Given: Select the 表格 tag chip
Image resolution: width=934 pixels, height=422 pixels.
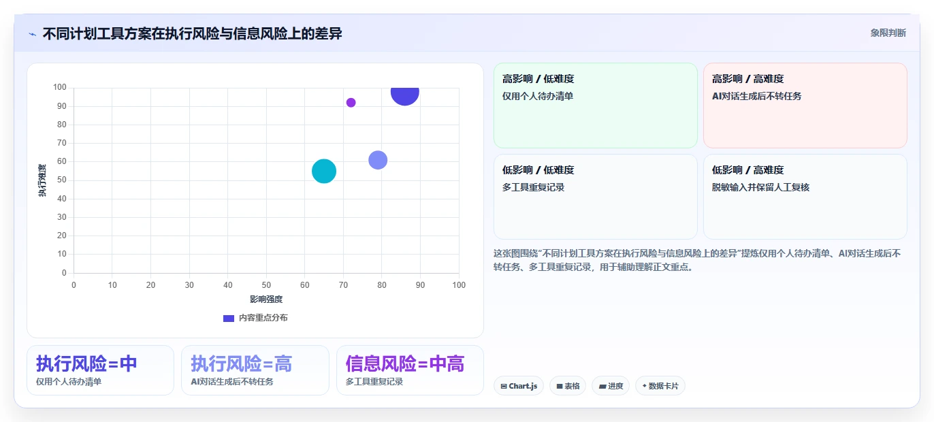Looking at the screenshot, I should tap(568, 386).
